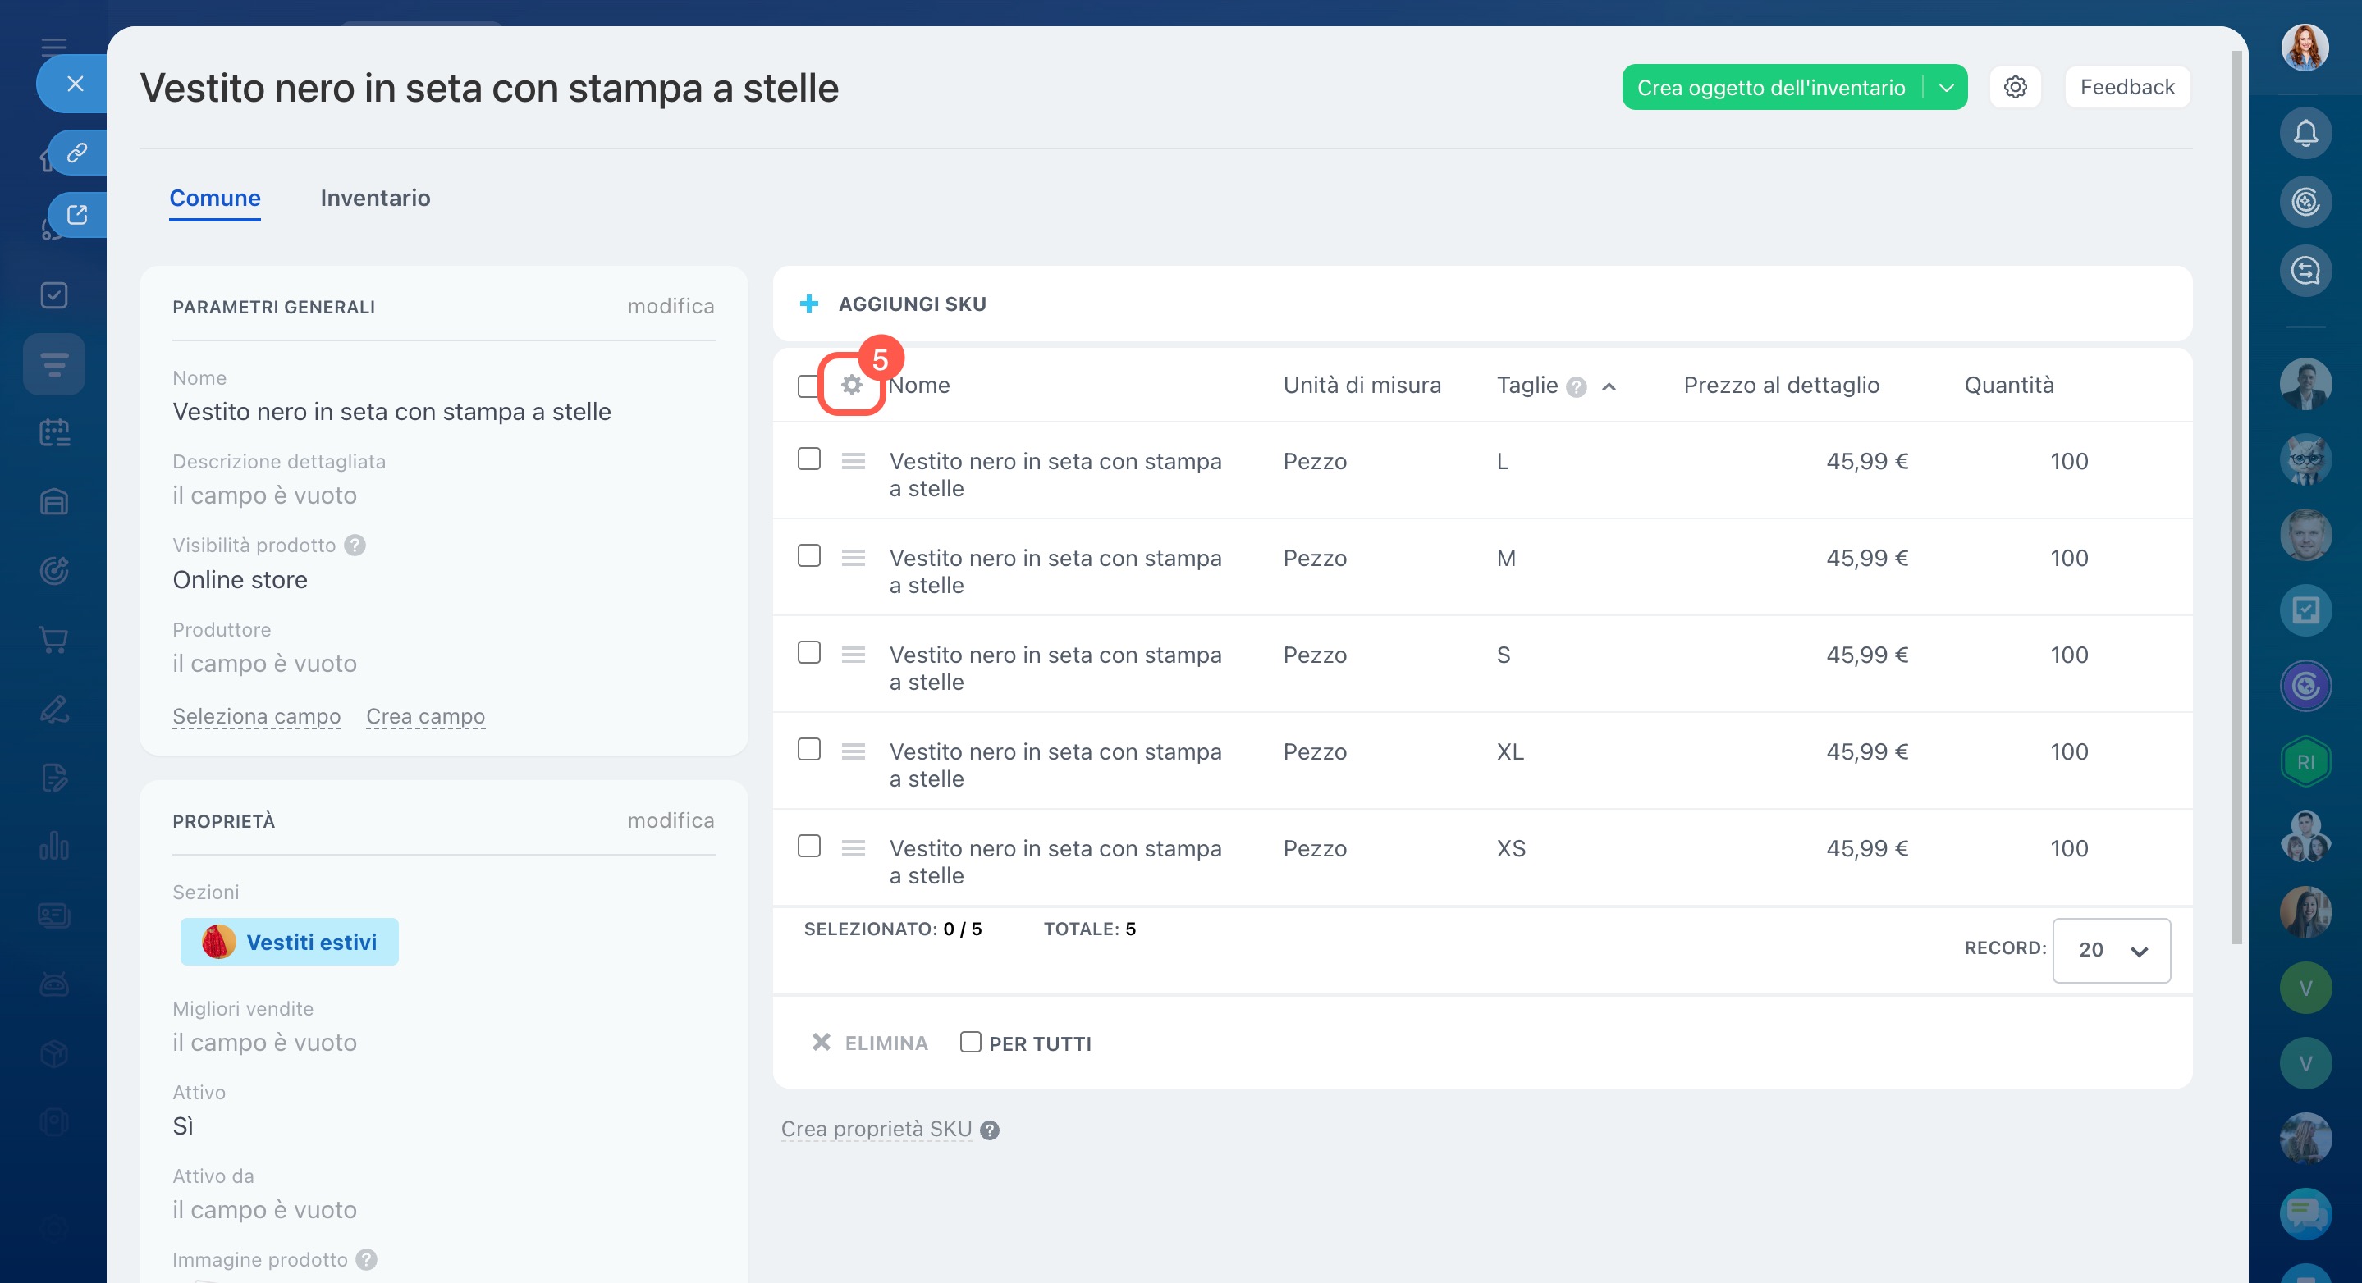Open the Record count dropdown

(x=2111, y=950)
